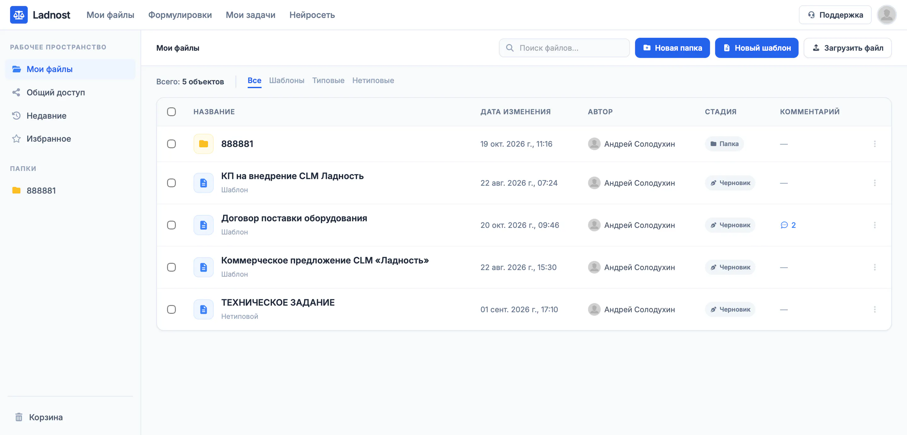Switch to the Типовые filter tab

pyautogui.click(x=328, y=81)
